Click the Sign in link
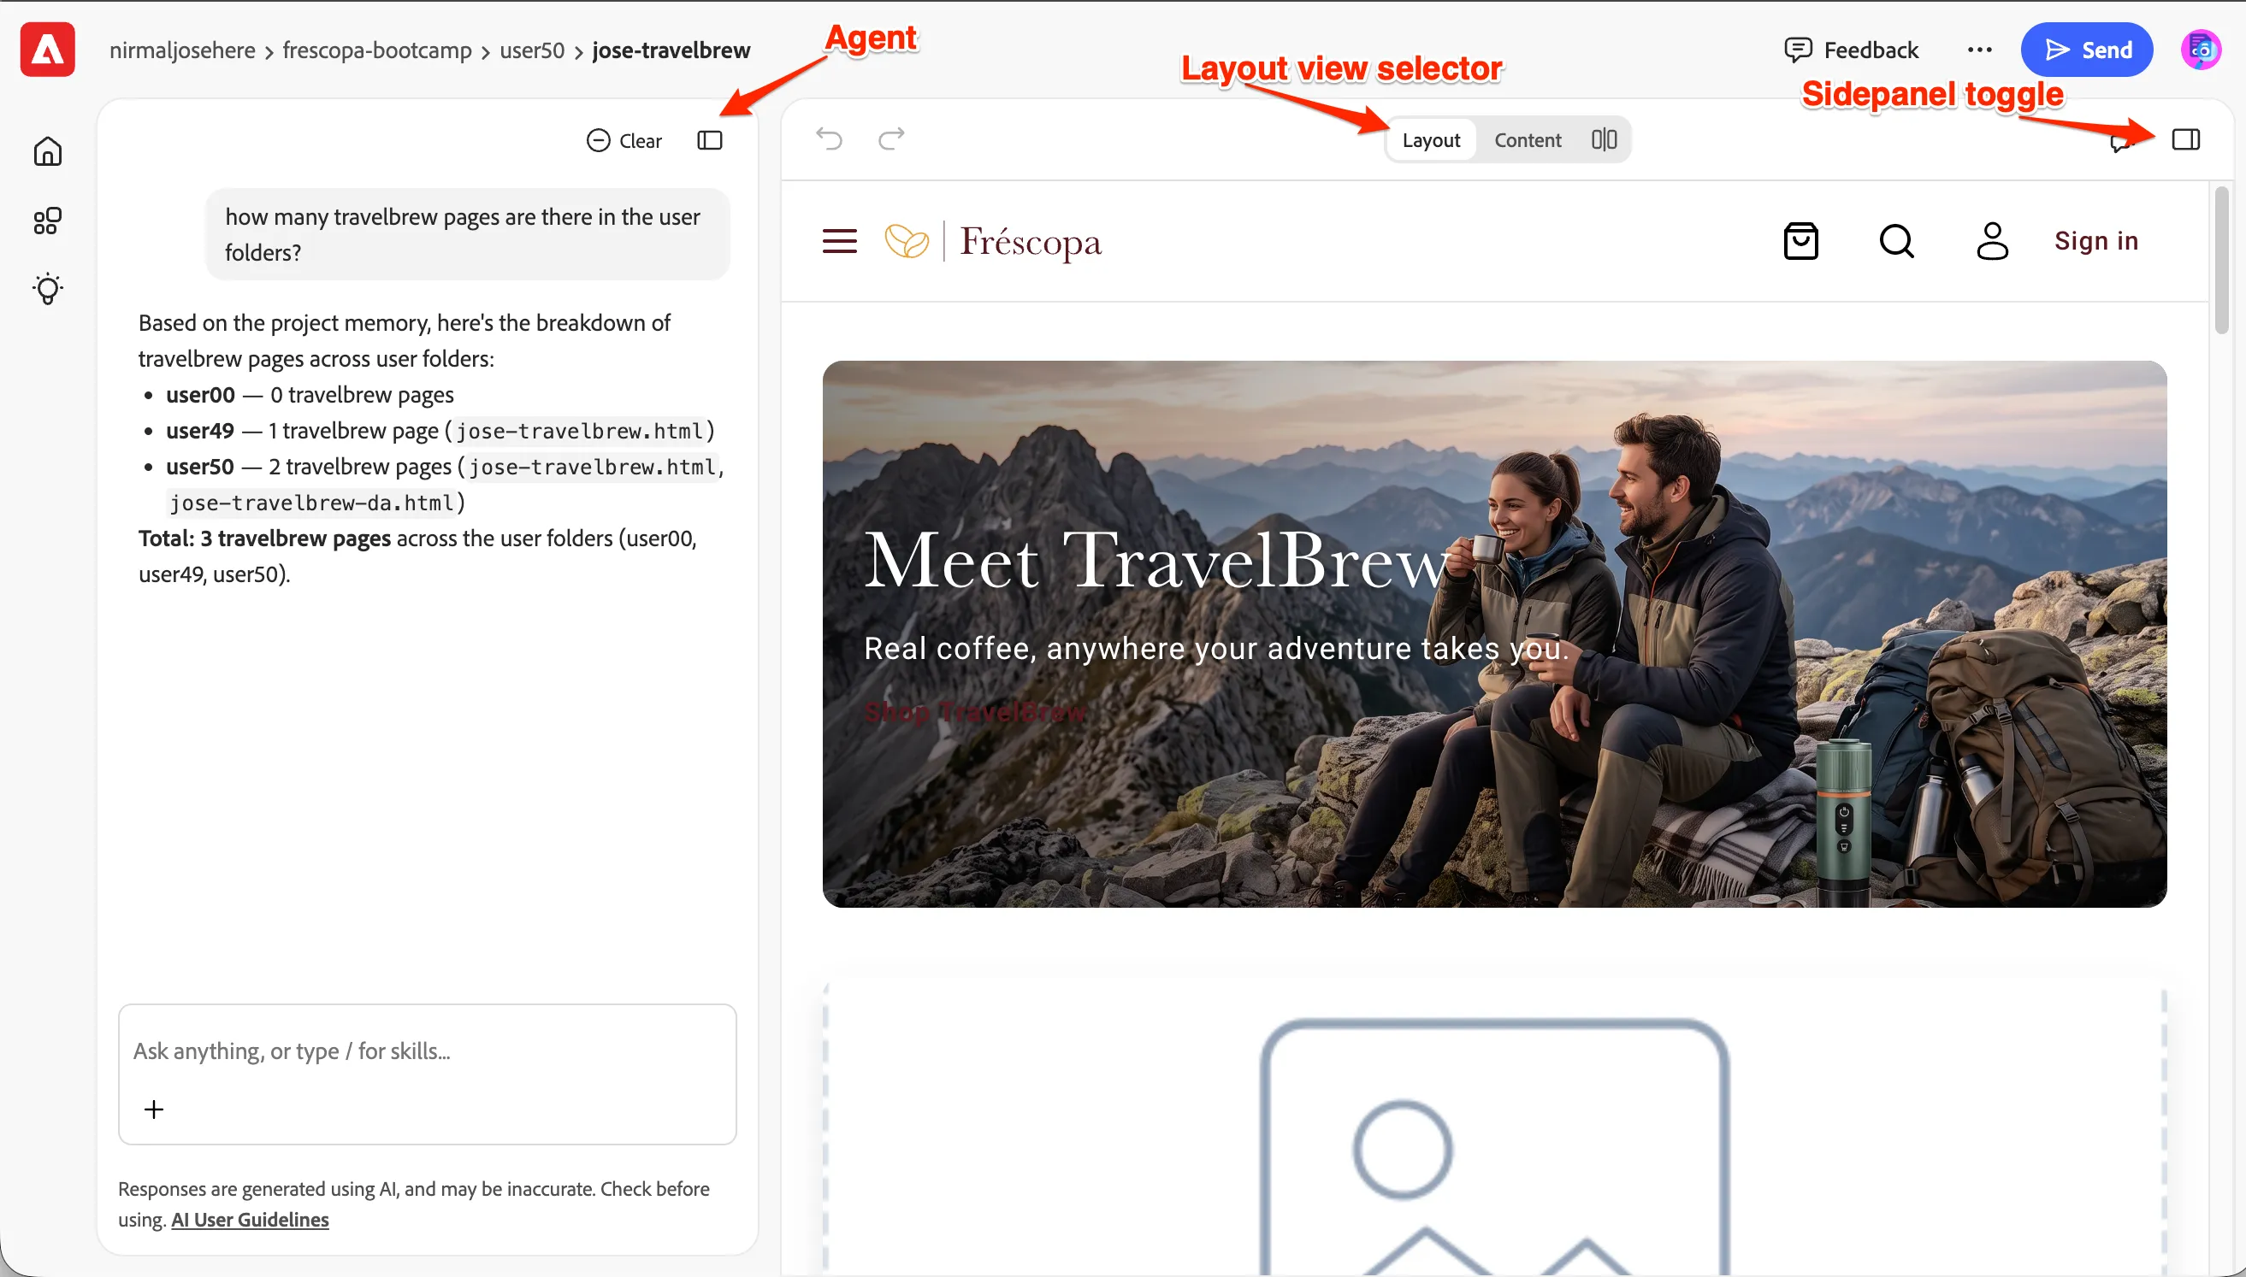 click(2096, 241)
